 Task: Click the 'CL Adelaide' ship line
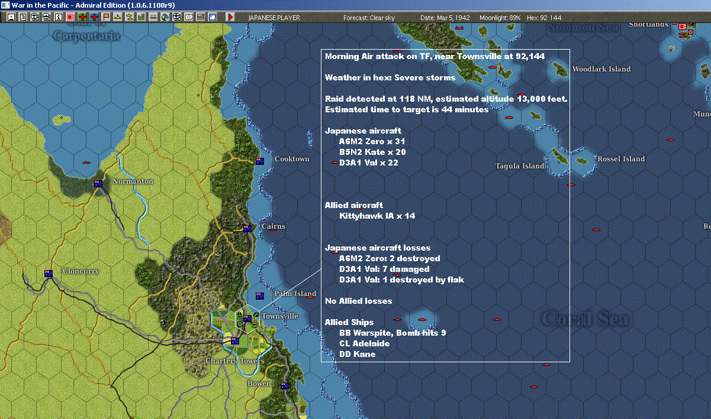click(x=364, y=344)
